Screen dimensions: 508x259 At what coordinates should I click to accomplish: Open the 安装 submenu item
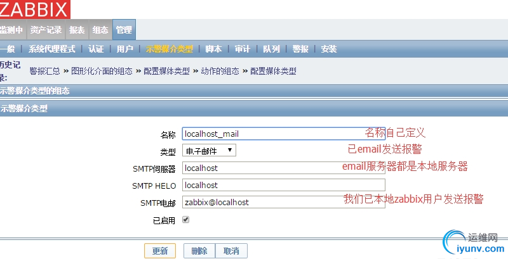pos(329,49)
